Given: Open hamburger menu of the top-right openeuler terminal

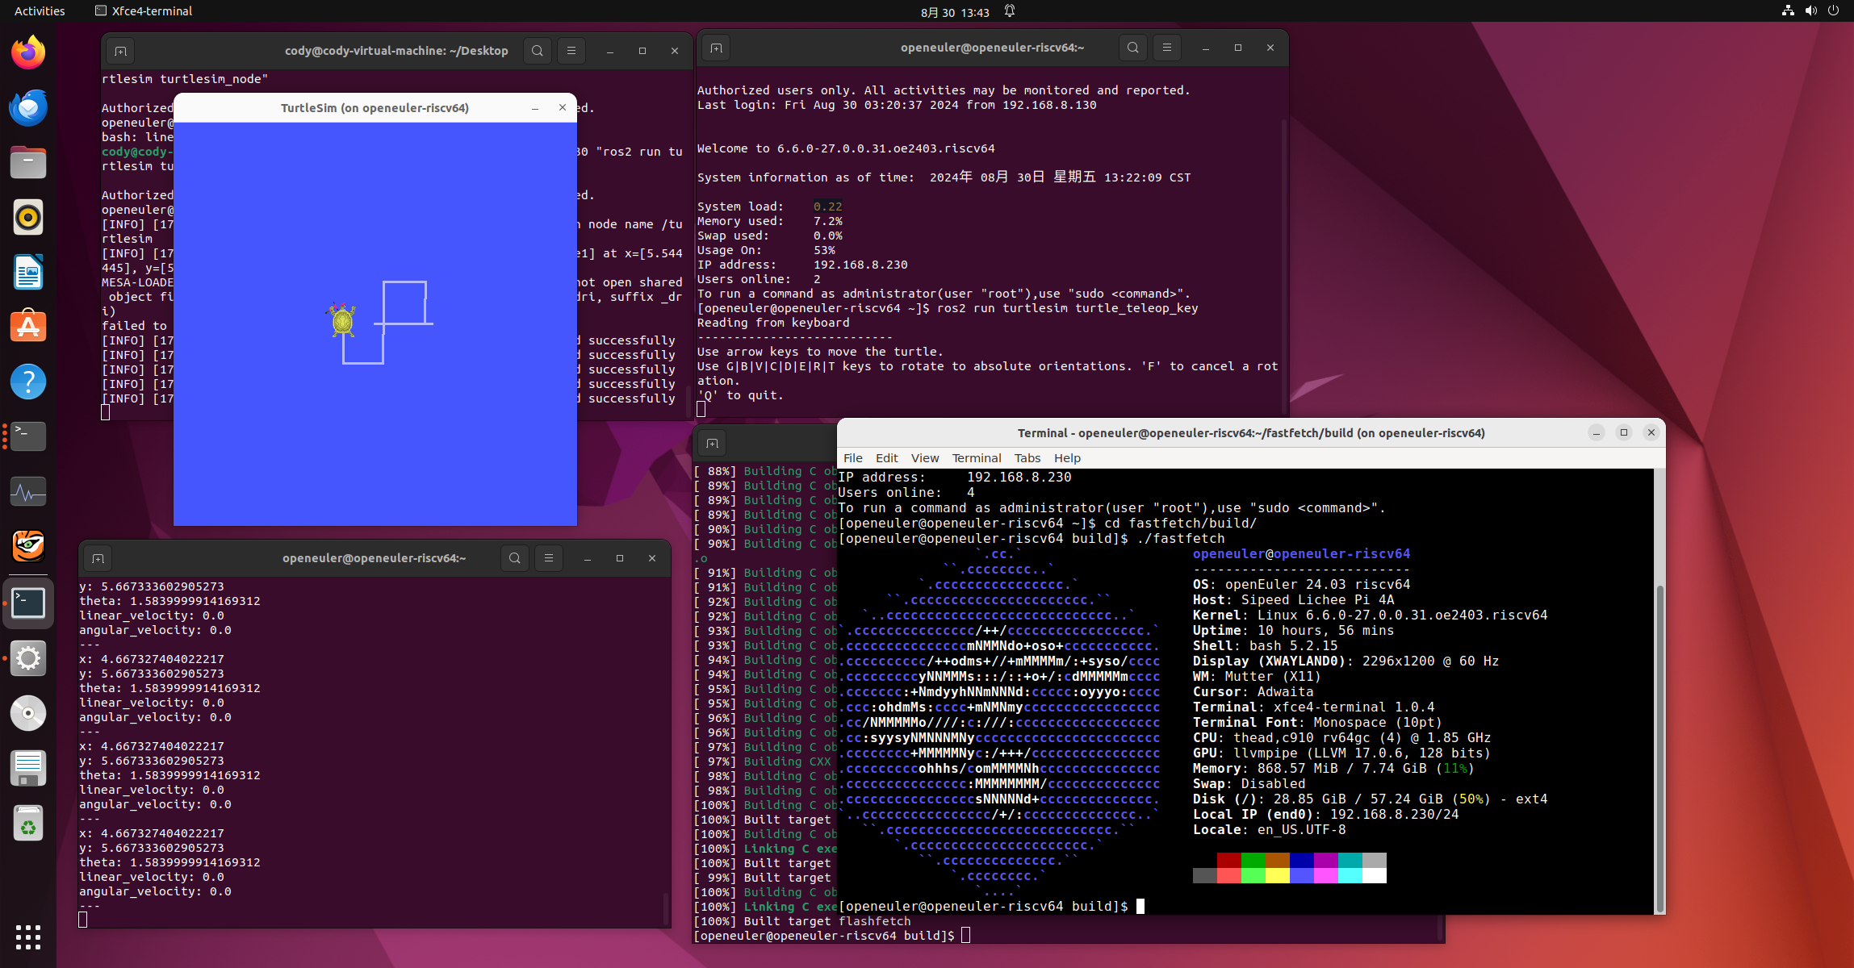Looking at the screenshot, I should point(1166,48).
